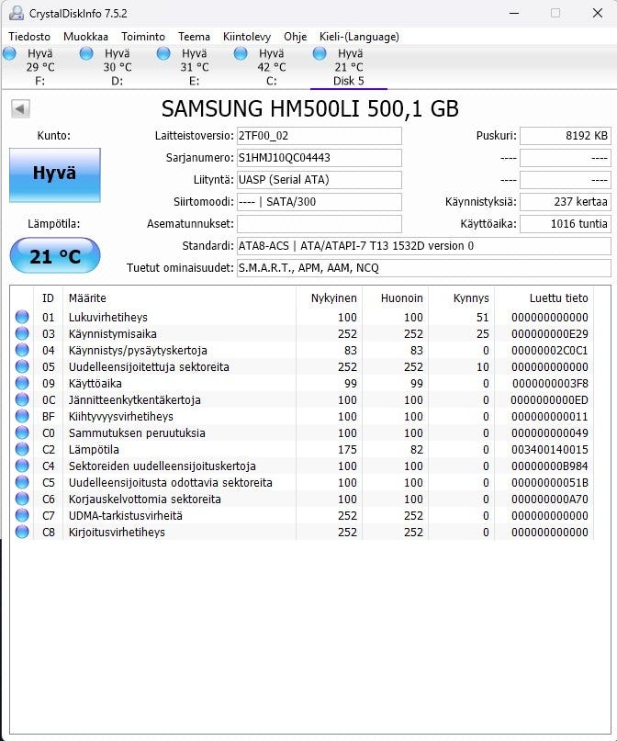617x741 pixels.
Task: Click the Sarjanumero serial number field
Action: point(320,158)
